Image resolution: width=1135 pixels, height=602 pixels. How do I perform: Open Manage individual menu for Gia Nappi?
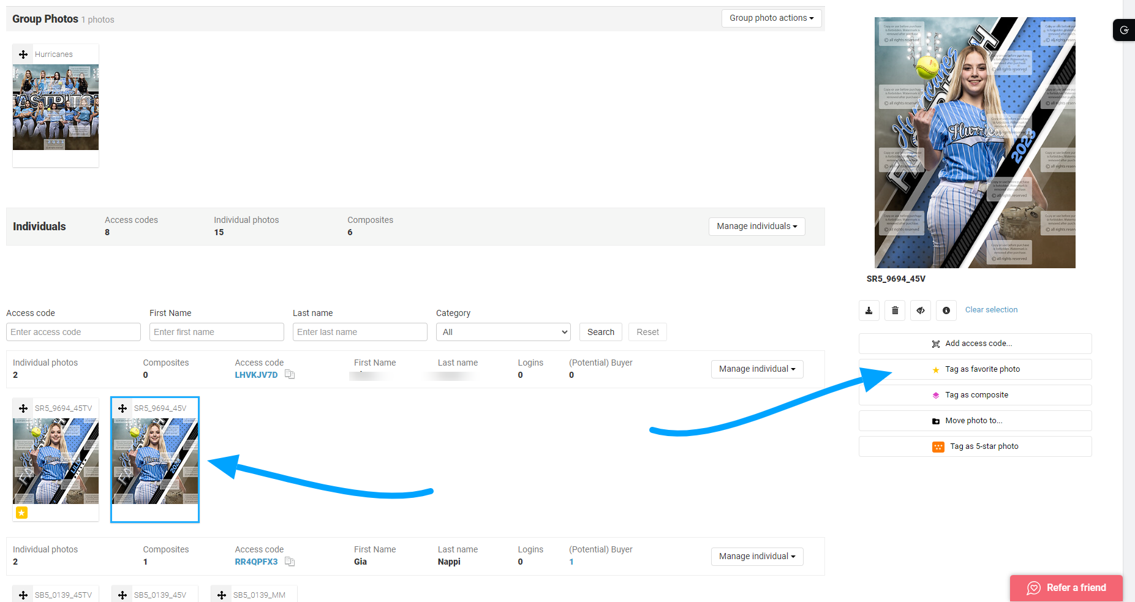(x=757, y=557)
